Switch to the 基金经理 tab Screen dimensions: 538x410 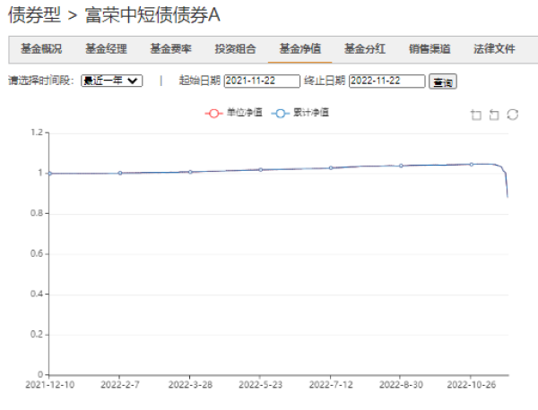(x=106, y=49)
